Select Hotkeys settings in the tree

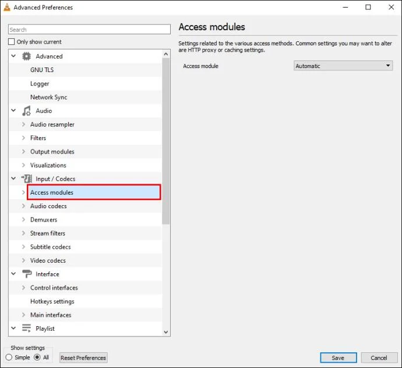(52, 302)
